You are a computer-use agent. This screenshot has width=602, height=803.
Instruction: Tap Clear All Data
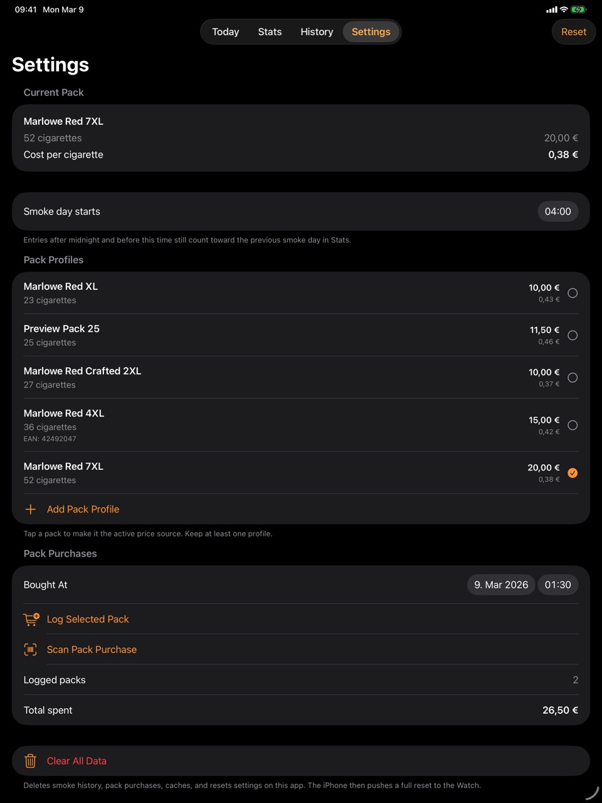point(77,760)
